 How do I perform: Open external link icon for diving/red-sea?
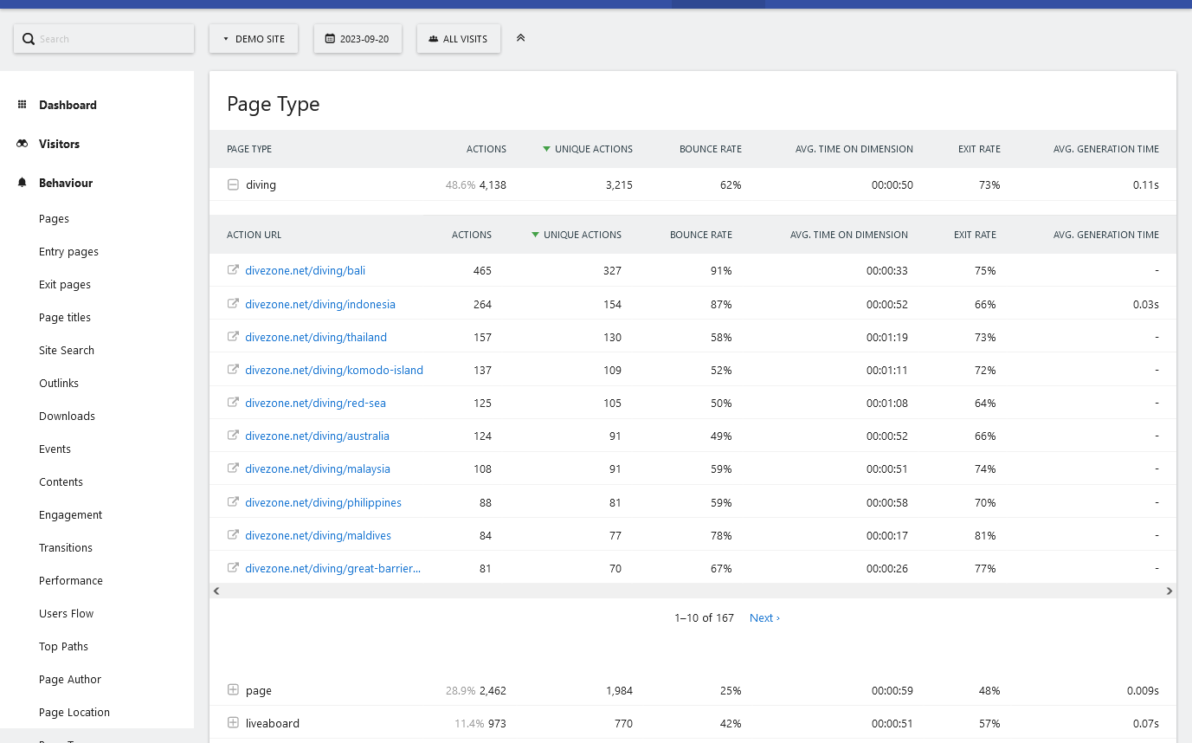click(x=233, y=403)
